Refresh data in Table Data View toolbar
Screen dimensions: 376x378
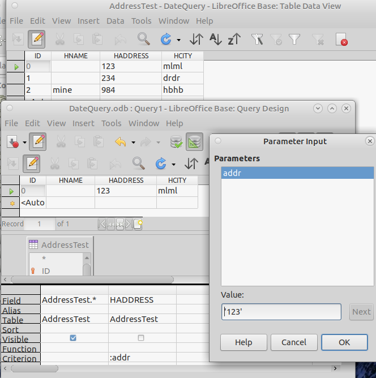pyautogui.click(x=166, y=39)
